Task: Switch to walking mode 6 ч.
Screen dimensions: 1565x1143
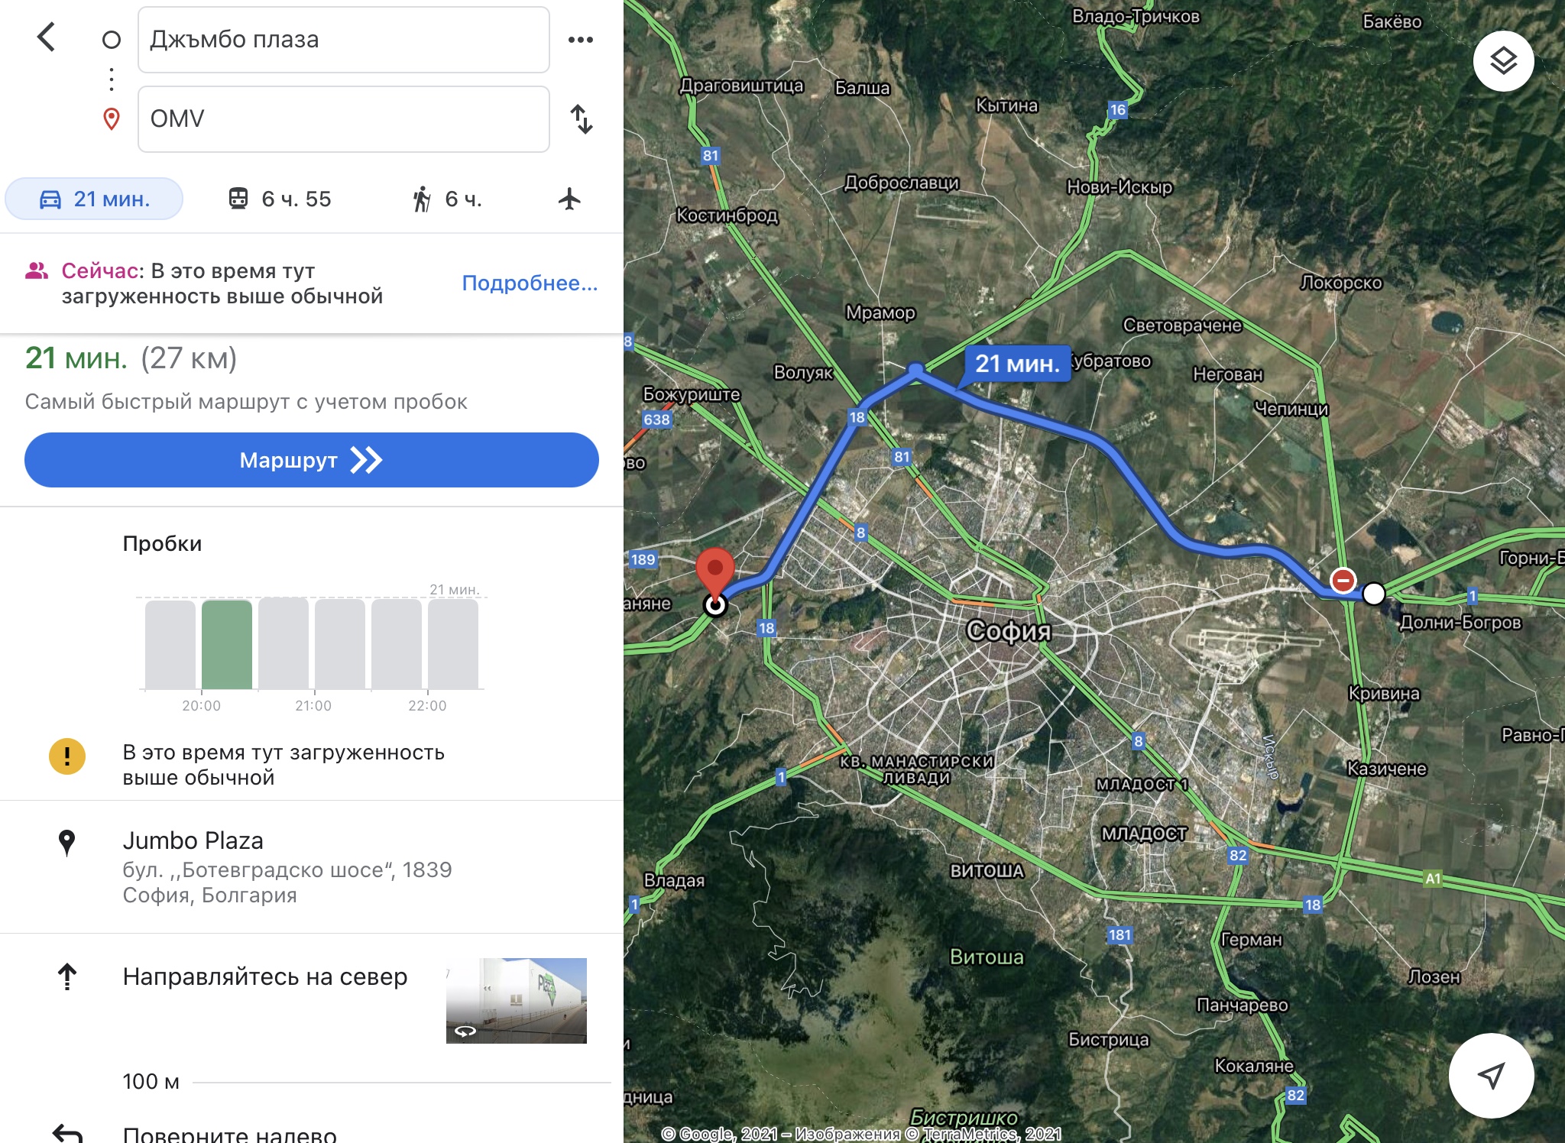Action: click(448, 199)
